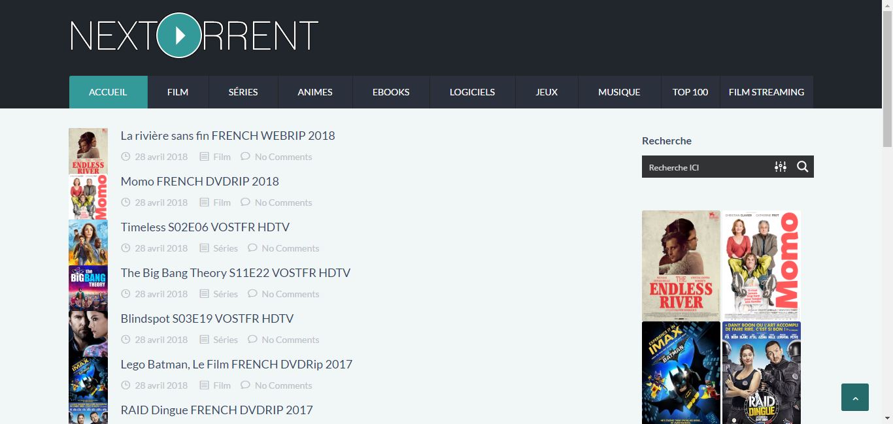Open FILM STREAMING section
Viewport: 893px width, 424px height.
pos(766,91)
